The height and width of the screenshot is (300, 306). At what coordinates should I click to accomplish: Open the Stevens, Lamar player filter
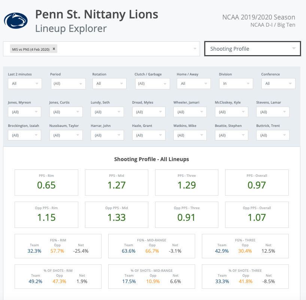tap(273, 112)
